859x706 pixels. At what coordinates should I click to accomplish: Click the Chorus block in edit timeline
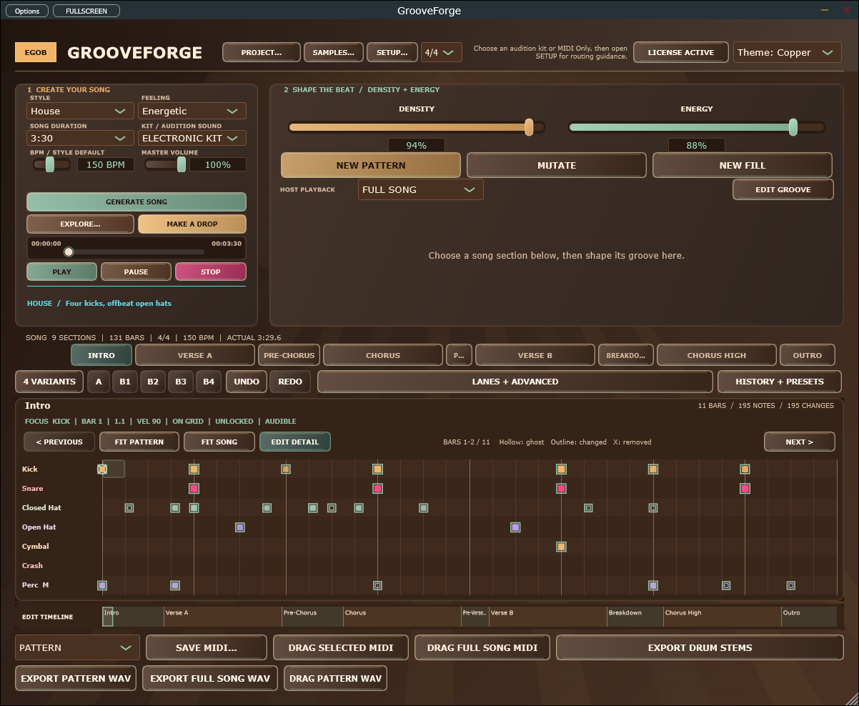coord(402,617)
